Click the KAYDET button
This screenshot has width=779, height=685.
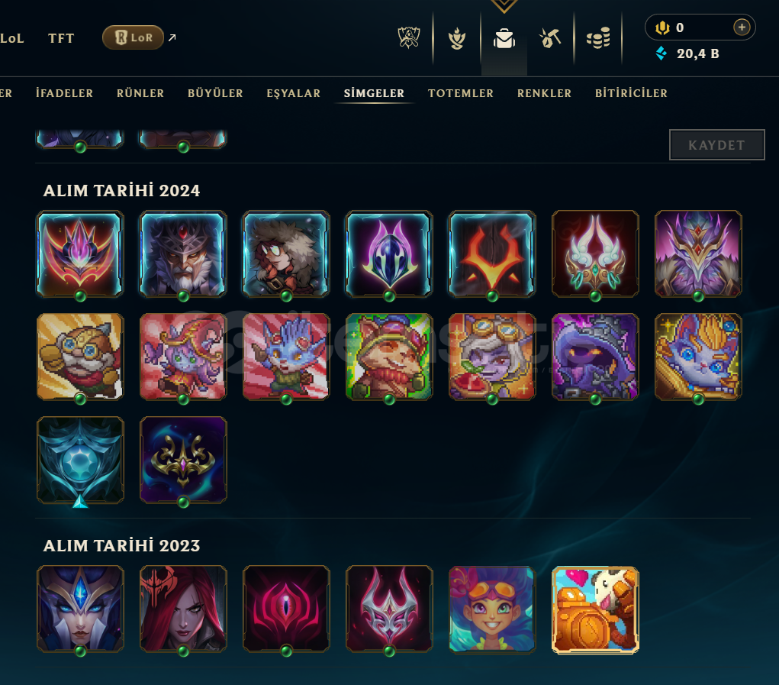click(x=716, y=144)
